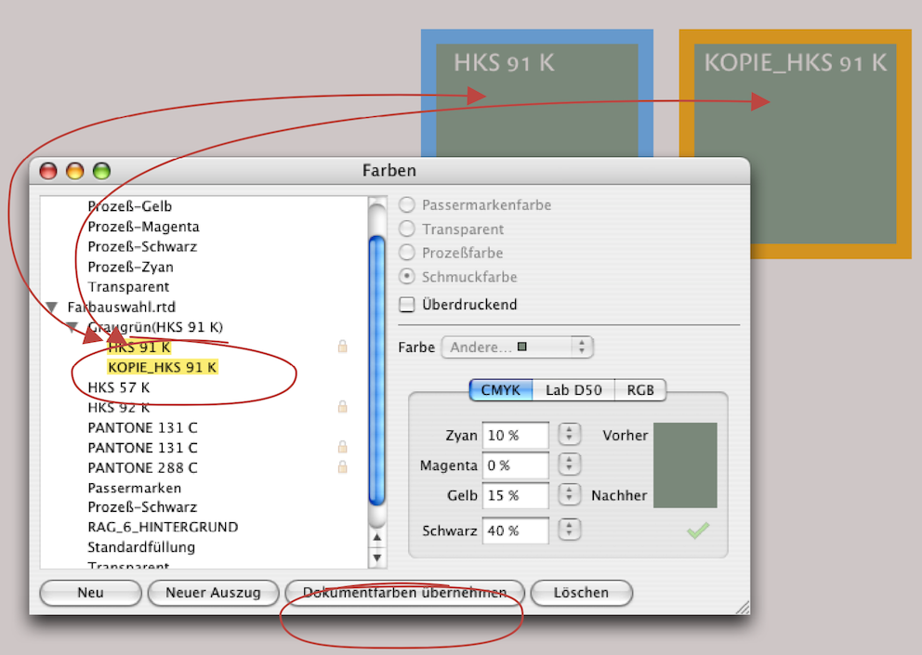Open the Farbe dropdown showing Andere…
This screenshot has height=655, width=922.
coord(517,347)
